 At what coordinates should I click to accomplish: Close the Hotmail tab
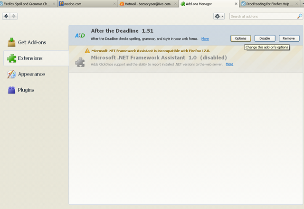[x=175, y=4]
